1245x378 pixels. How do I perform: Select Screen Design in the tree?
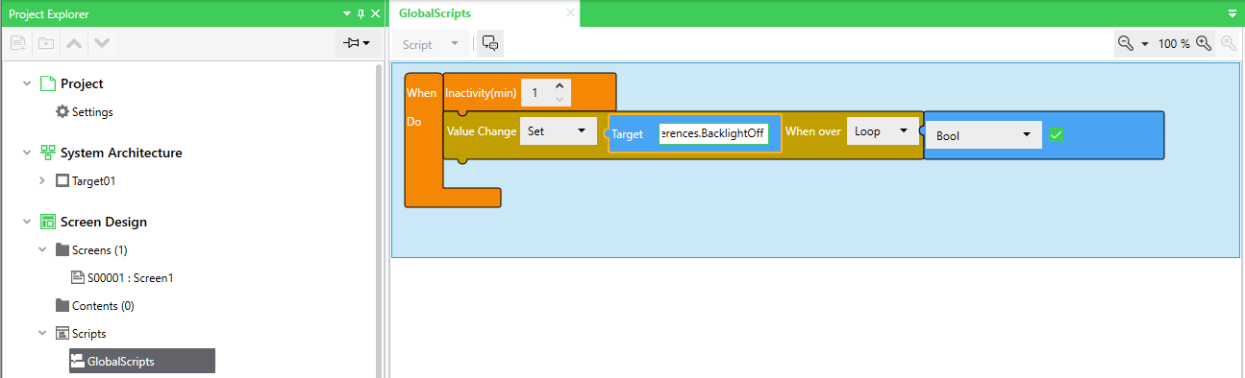click(104, 223)
